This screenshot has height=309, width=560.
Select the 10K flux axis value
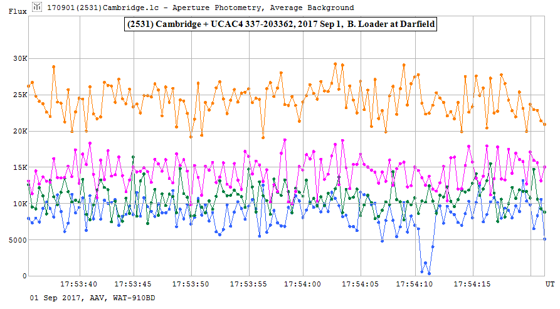pos(20,204)
